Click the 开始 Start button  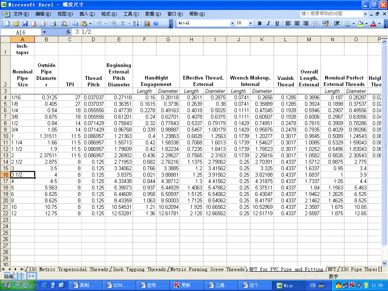(x=18, y=285)
